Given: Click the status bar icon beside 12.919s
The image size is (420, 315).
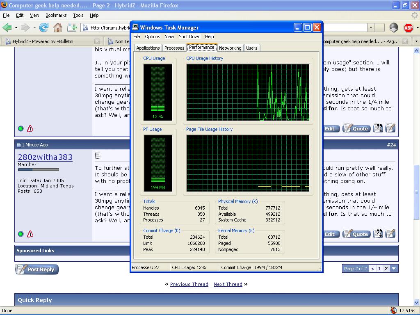Looking at the screenshot, I should [393, 310].
